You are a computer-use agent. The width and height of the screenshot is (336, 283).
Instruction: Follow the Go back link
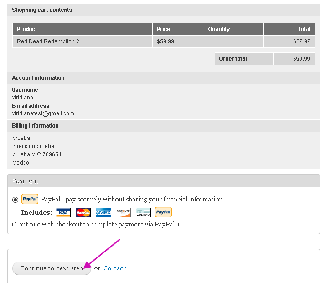(x=114, y=268)
